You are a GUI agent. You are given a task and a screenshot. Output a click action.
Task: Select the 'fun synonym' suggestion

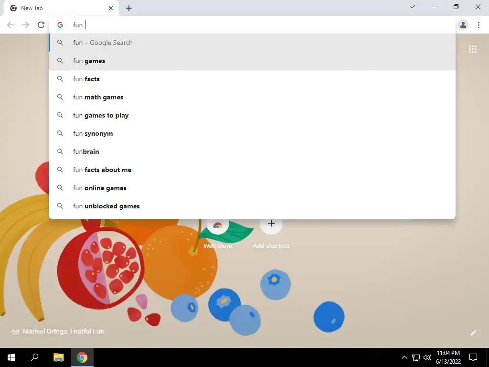(x=252, y=133)
